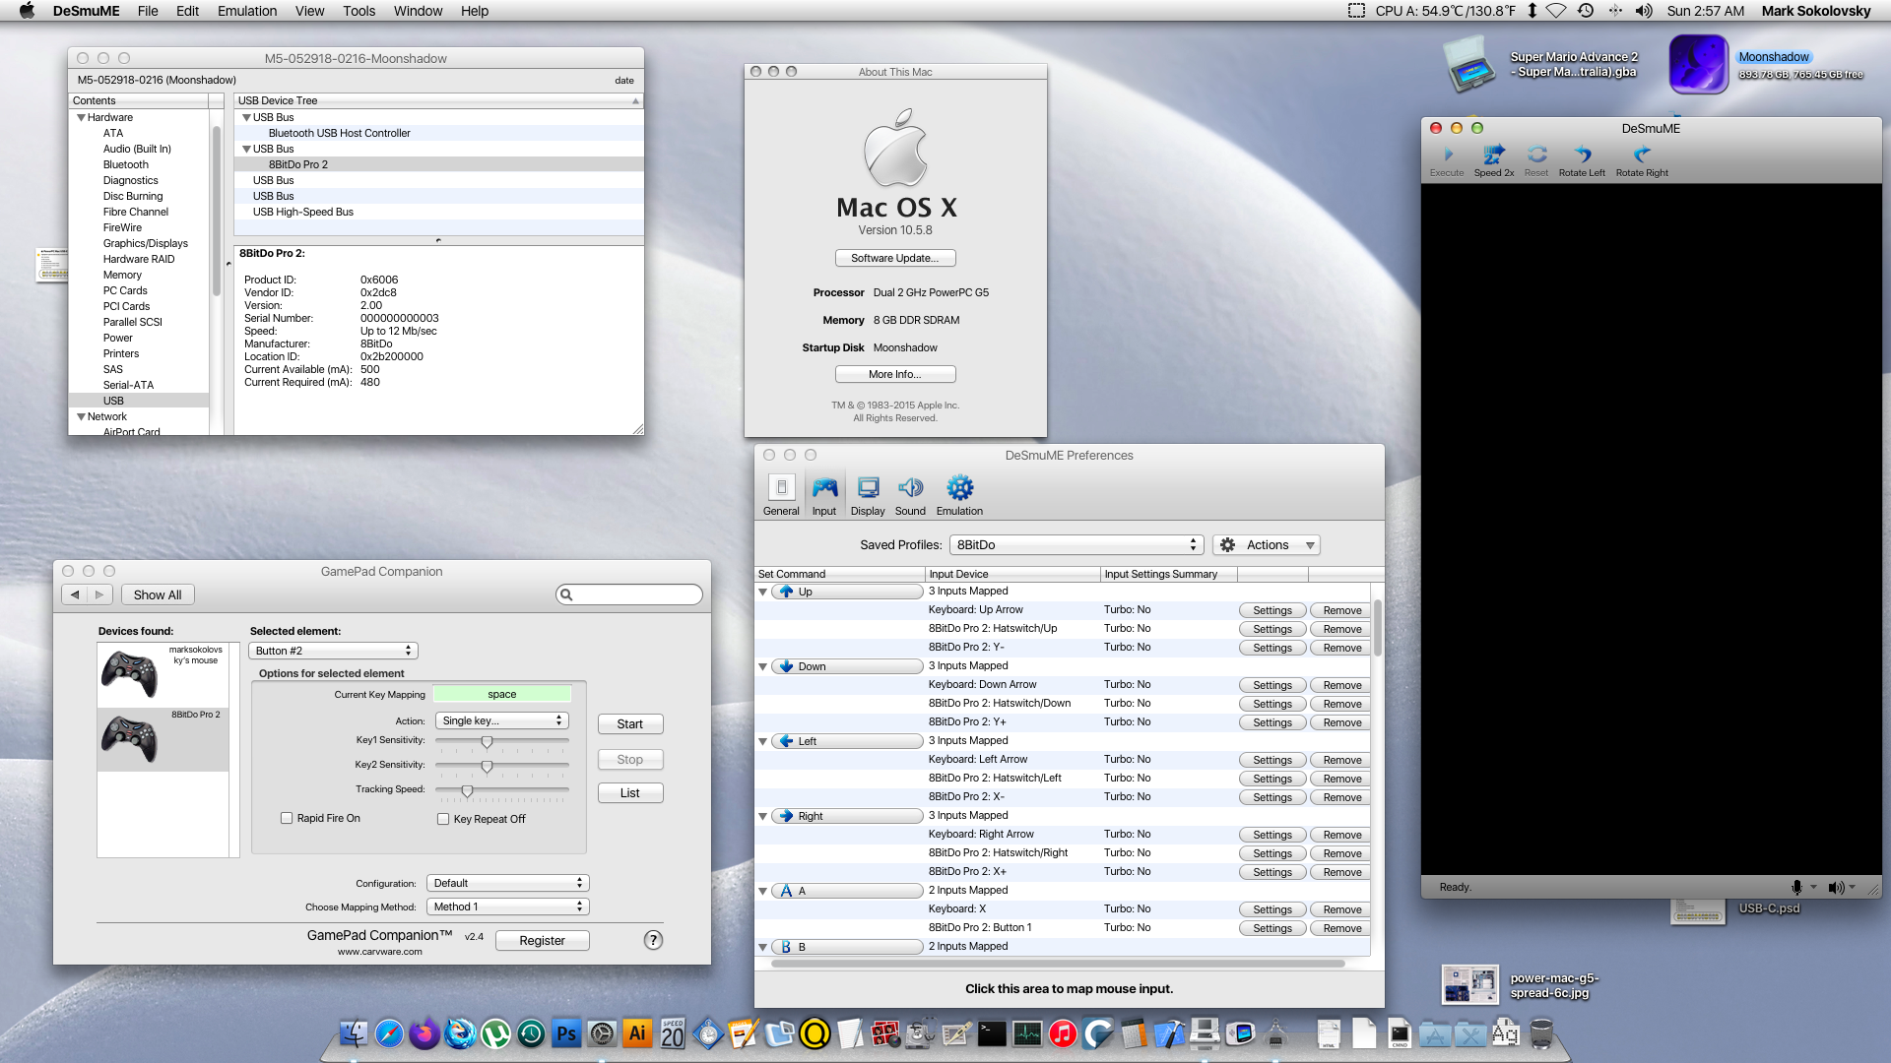The height and width of the screenshot is (1063, 1891).
Task: Enable the Key Repeat Off checkbox
Action: [443, 819]
